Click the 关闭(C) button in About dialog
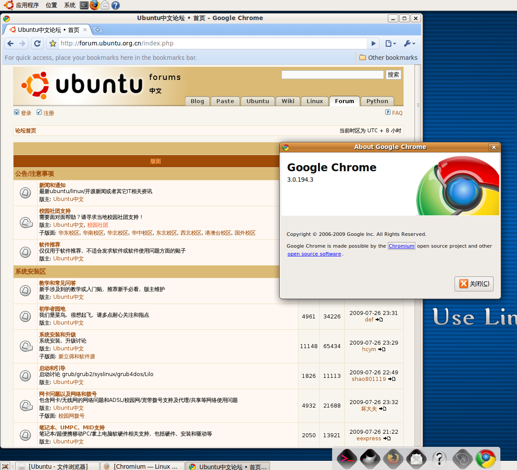Screen dimensions: 517x470 click(x=474, y=284)
